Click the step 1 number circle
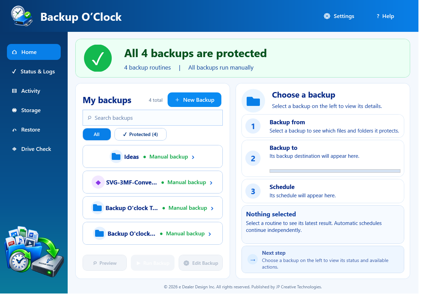 click(253, 126)
